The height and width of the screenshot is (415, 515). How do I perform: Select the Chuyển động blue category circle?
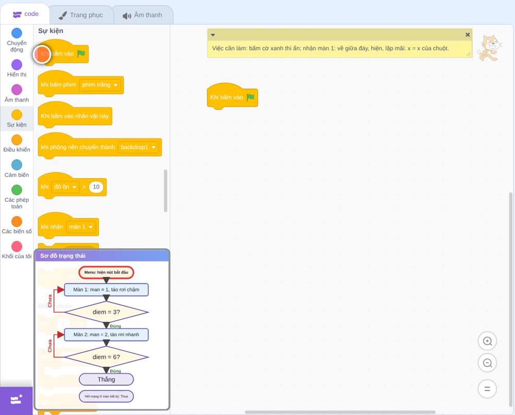click(x=17, y=33)
